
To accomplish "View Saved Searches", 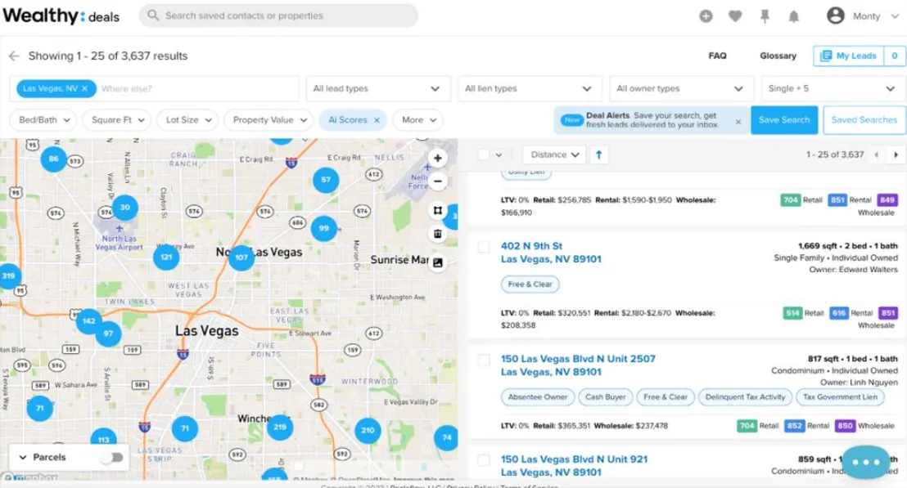I will pos(864,120).
